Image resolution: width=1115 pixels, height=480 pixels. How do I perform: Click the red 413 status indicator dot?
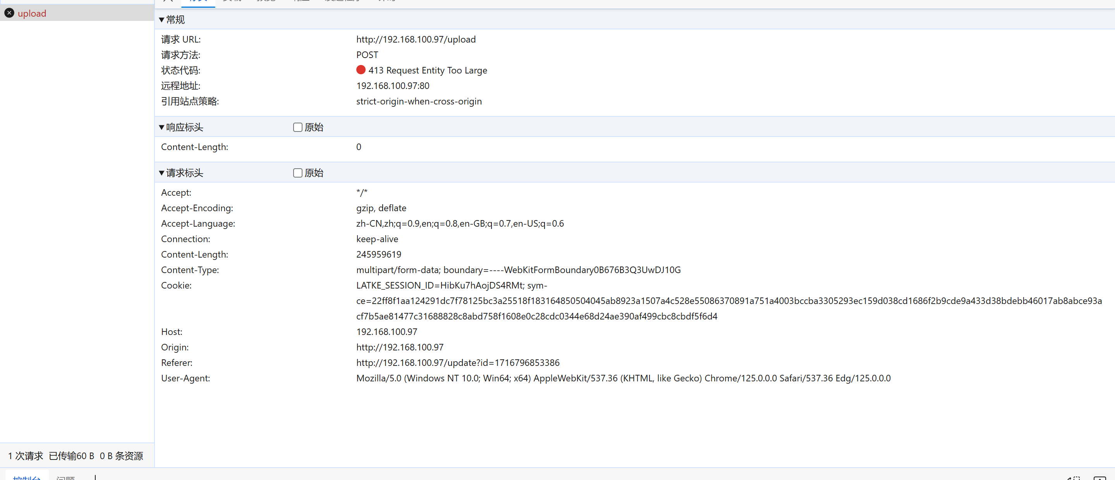361,70
